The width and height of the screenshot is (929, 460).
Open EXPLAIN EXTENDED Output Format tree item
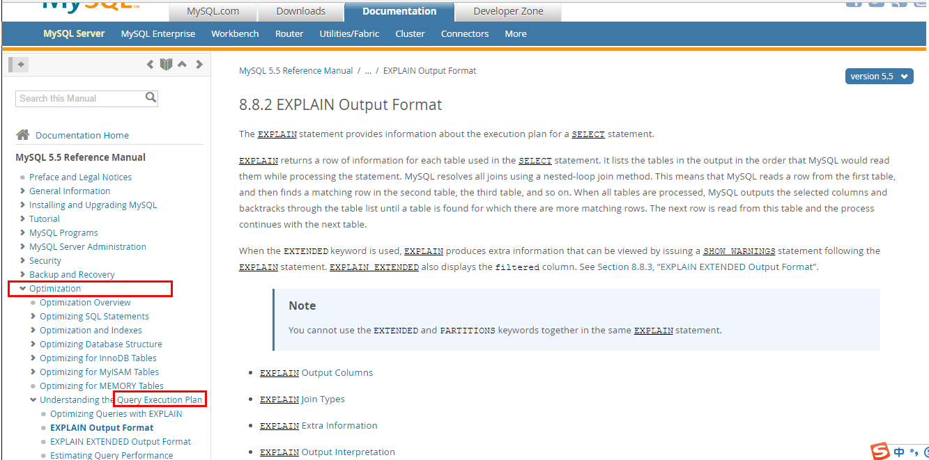(x=121, y=441)
